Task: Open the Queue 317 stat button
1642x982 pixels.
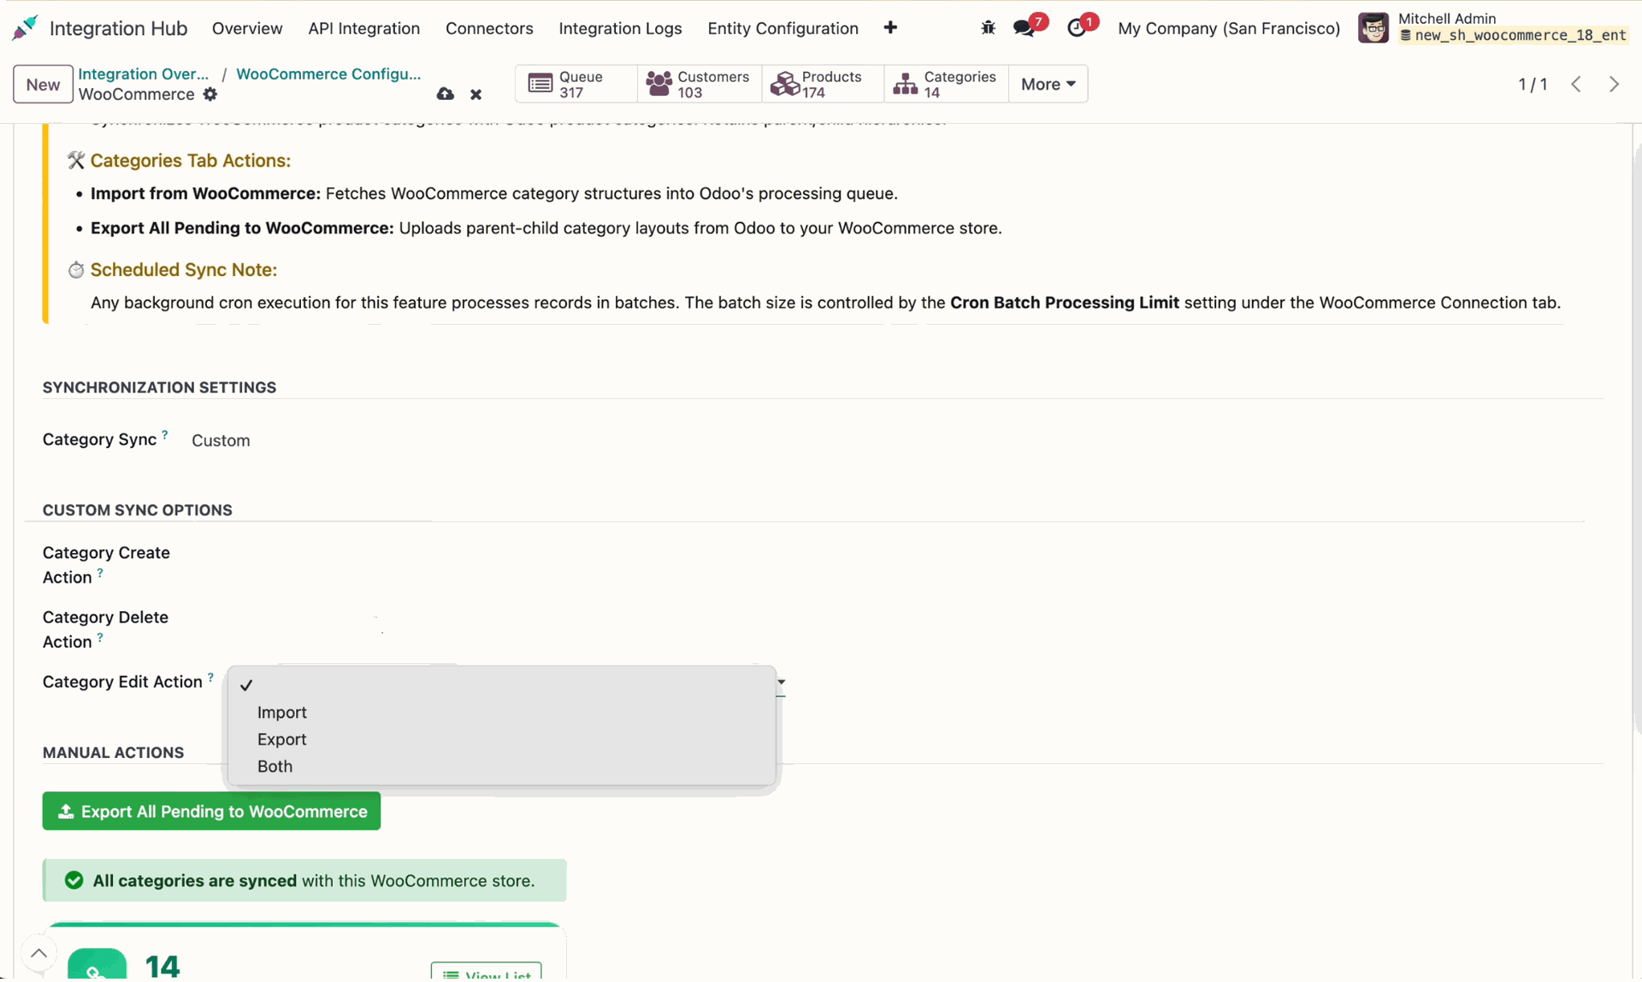Action: (x=576, y=84)
